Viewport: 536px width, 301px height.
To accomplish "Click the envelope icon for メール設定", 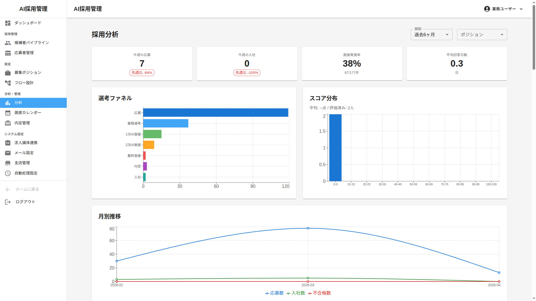I will 8,153.
